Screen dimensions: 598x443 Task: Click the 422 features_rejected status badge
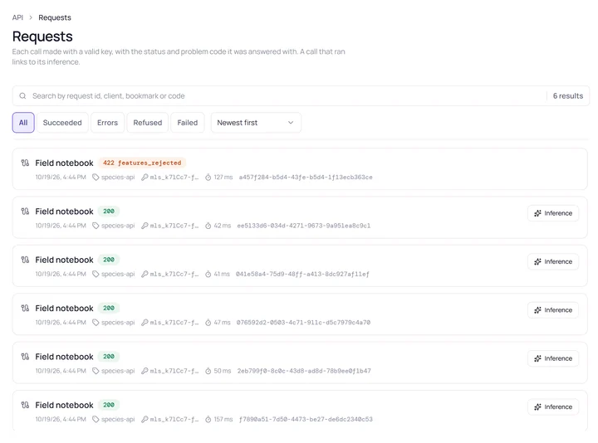(x=142, y=163)
